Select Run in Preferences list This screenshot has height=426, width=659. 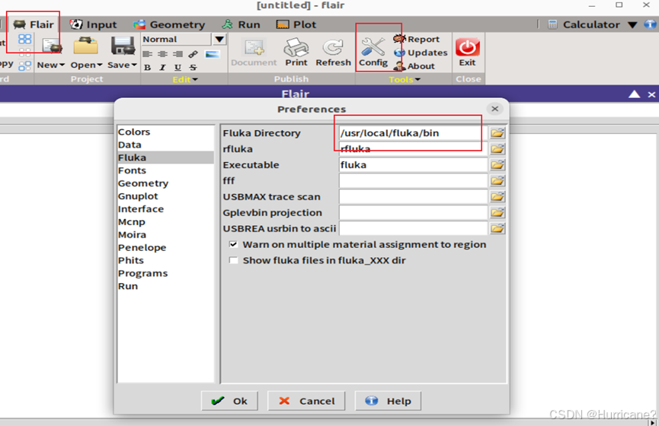pyautogui.click(x=165, y=286)
